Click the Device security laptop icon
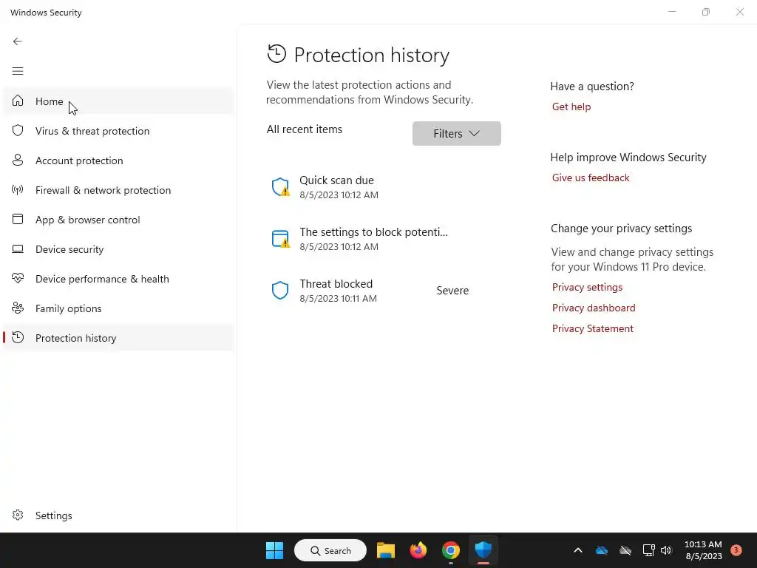The width and height of the screenshot is (757, 568). pyautogui.click(x=18, y=249)
